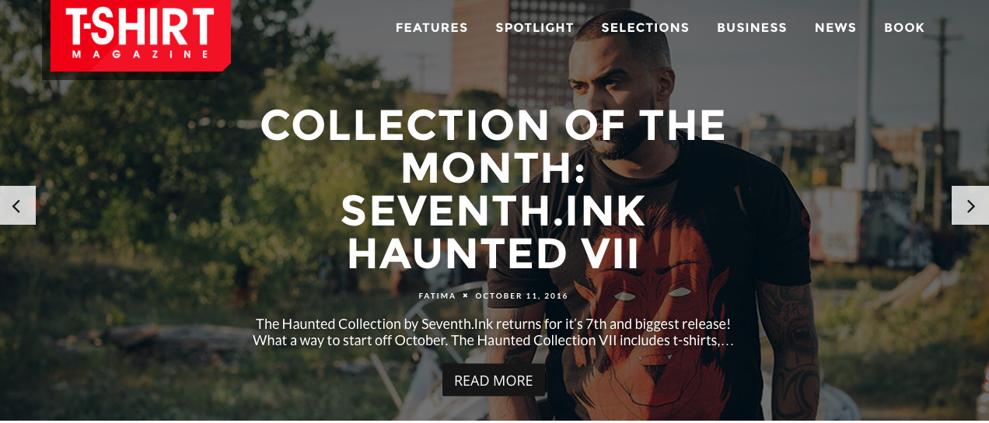Image resolution: width=989 pixels, height=423 pixels.
Task: Open the Collection of the Month headline
Action: [494, 189]
